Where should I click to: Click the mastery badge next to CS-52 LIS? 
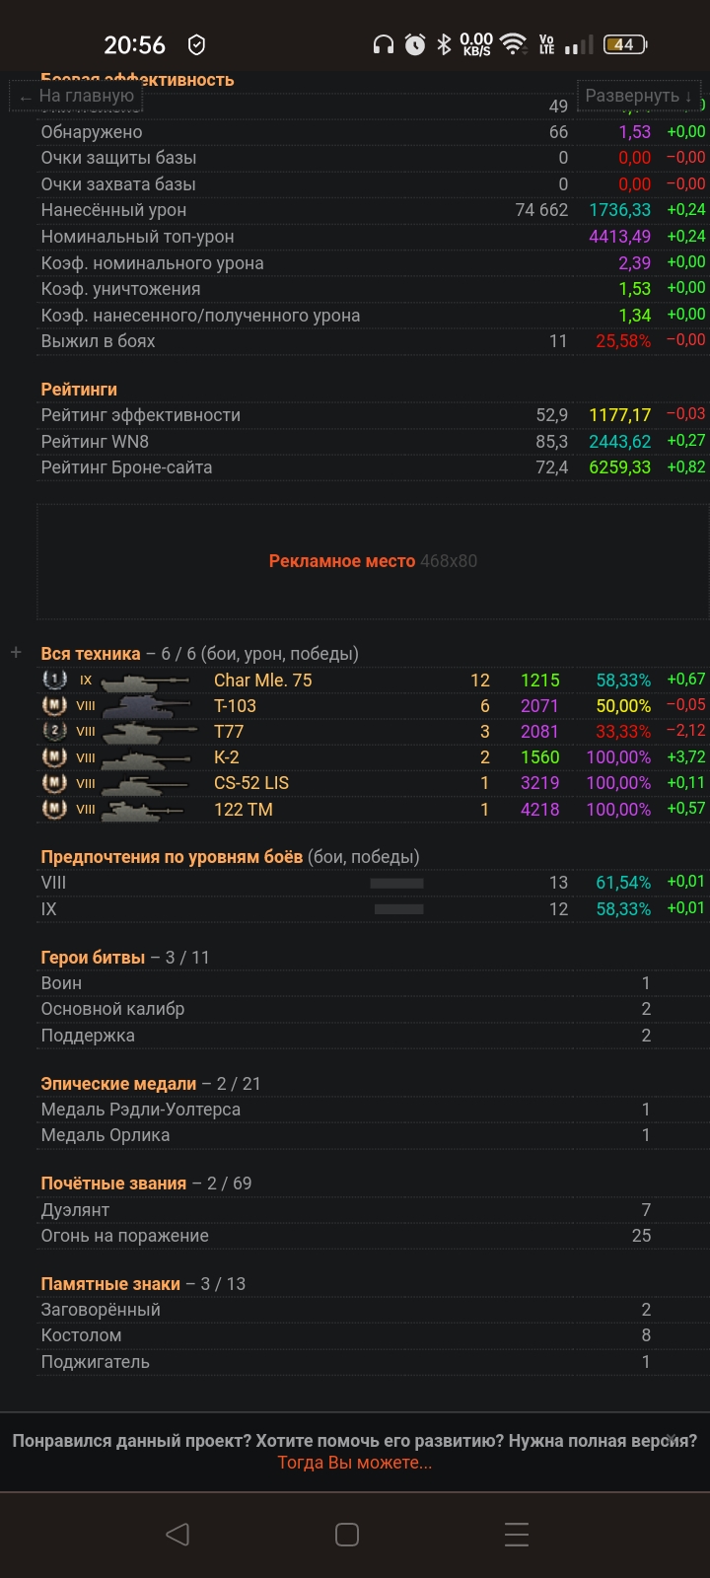pos(54,783)
